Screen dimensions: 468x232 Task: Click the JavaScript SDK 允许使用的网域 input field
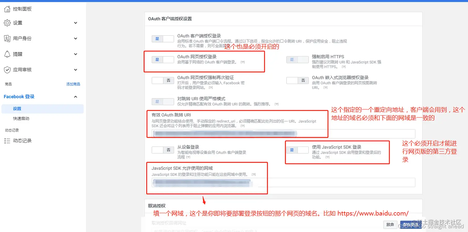[x=283, y=183]
